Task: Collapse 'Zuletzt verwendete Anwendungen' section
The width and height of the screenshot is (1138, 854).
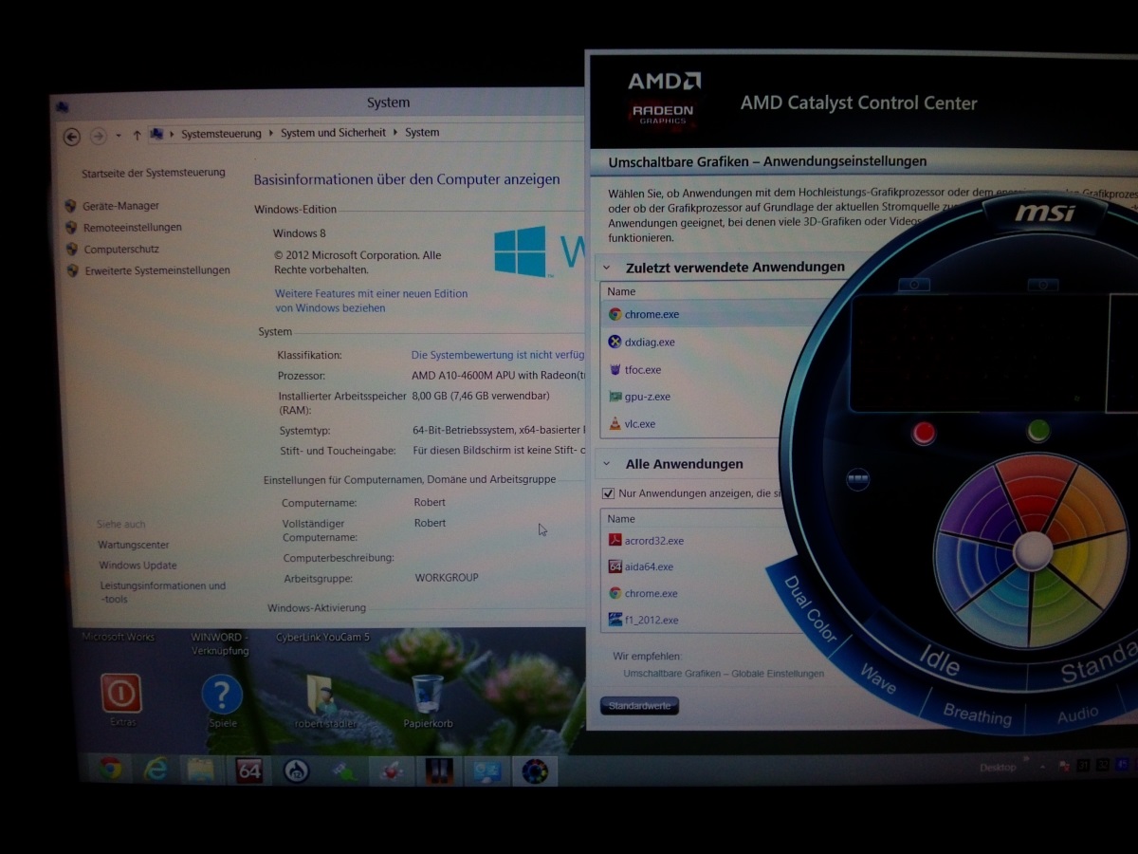Action: pos(607,269)
